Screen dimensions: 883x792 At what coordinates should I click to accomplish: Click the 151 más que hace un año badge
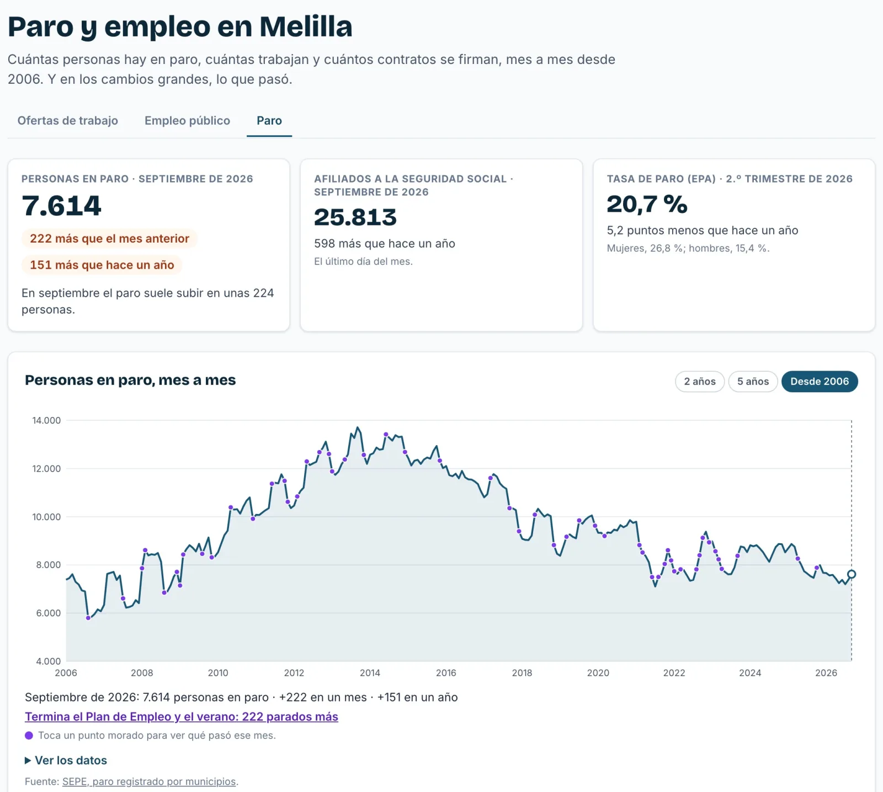click(102, 265)
